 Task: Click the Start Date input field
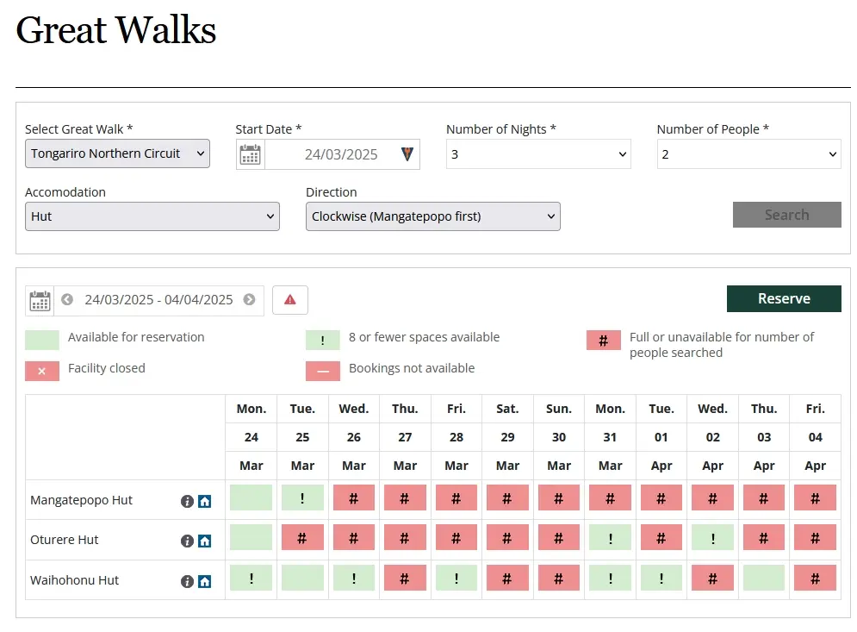point(342,154)
